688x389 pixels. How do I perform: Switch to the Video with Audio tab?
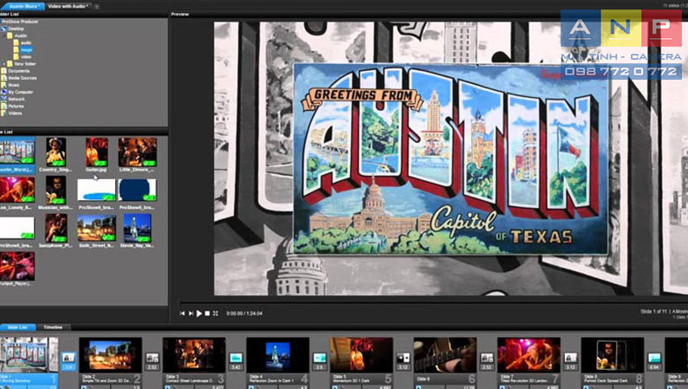[x=68, y=6]
